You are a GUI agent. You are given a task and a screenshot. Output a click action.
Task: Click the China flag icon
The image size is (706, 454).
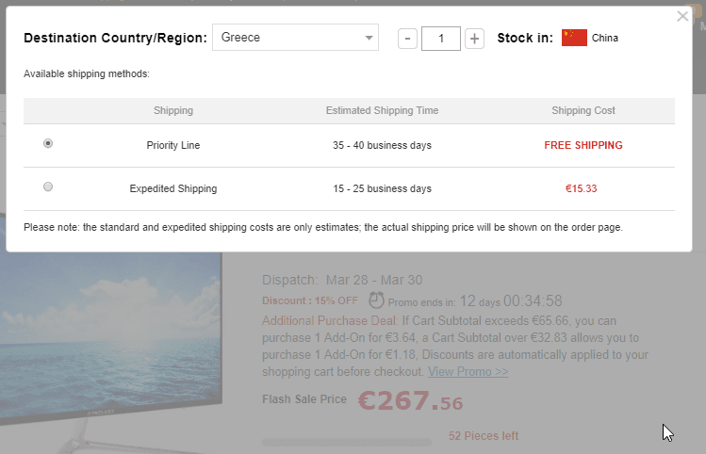tap(574, 38)
